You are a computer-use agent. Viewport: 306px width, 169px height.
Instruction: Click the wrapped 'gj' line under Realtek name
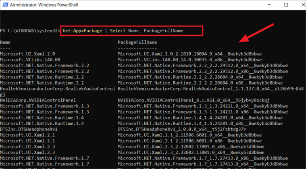(x=2, y=95)
